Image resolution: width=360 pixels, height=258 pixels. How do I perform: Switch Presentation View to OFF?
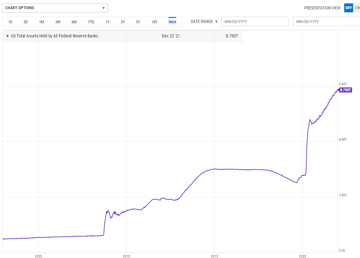(348, 8)
